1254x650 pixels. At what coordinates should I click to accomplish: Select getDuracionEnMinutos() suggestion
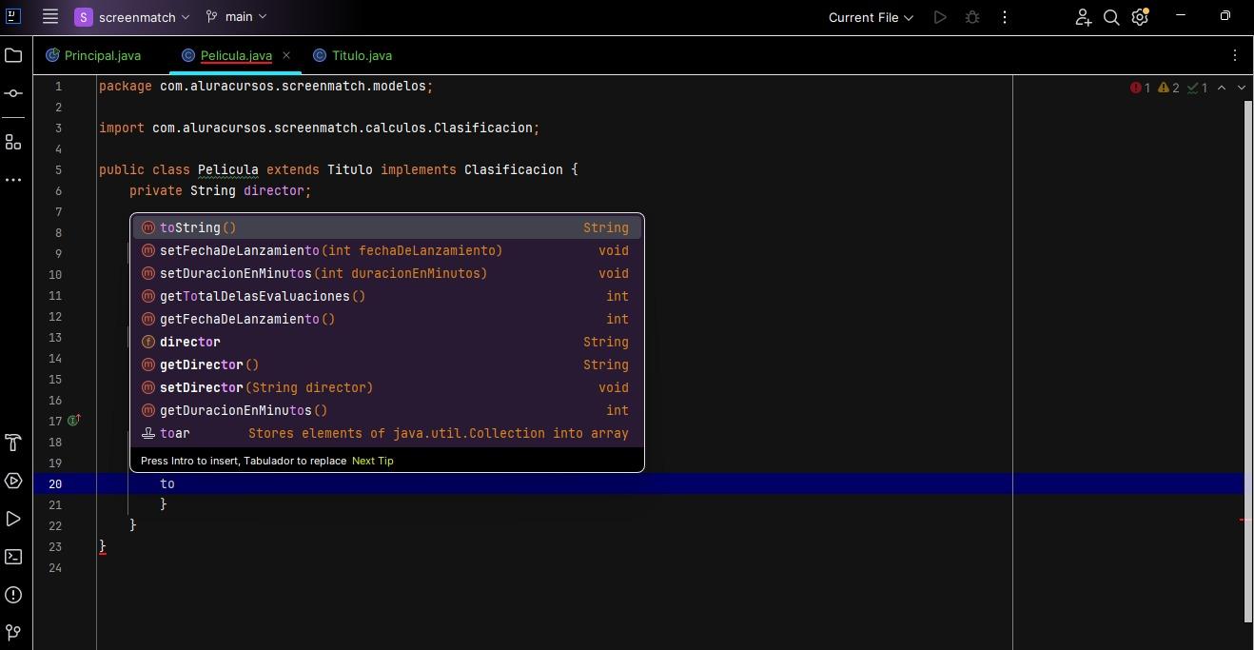(387, 410)
